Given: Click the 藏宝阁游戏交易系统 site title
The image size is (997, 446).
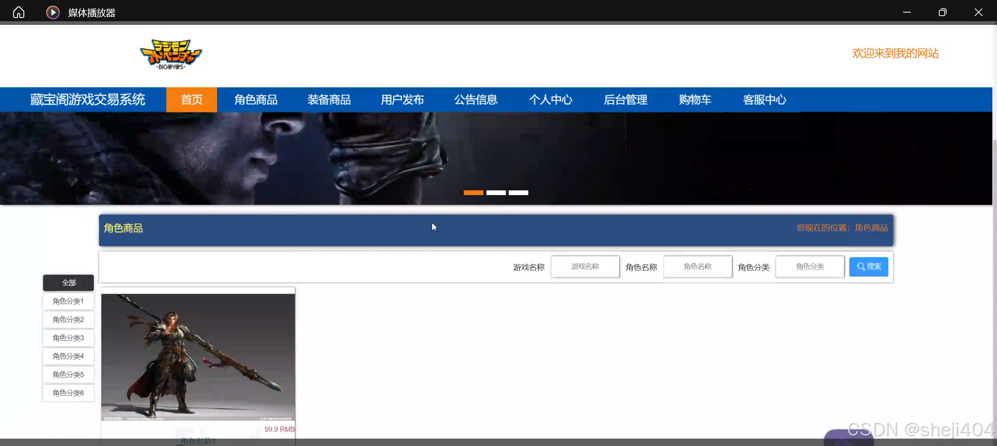Looking at the screenshot, I should 87,100.
